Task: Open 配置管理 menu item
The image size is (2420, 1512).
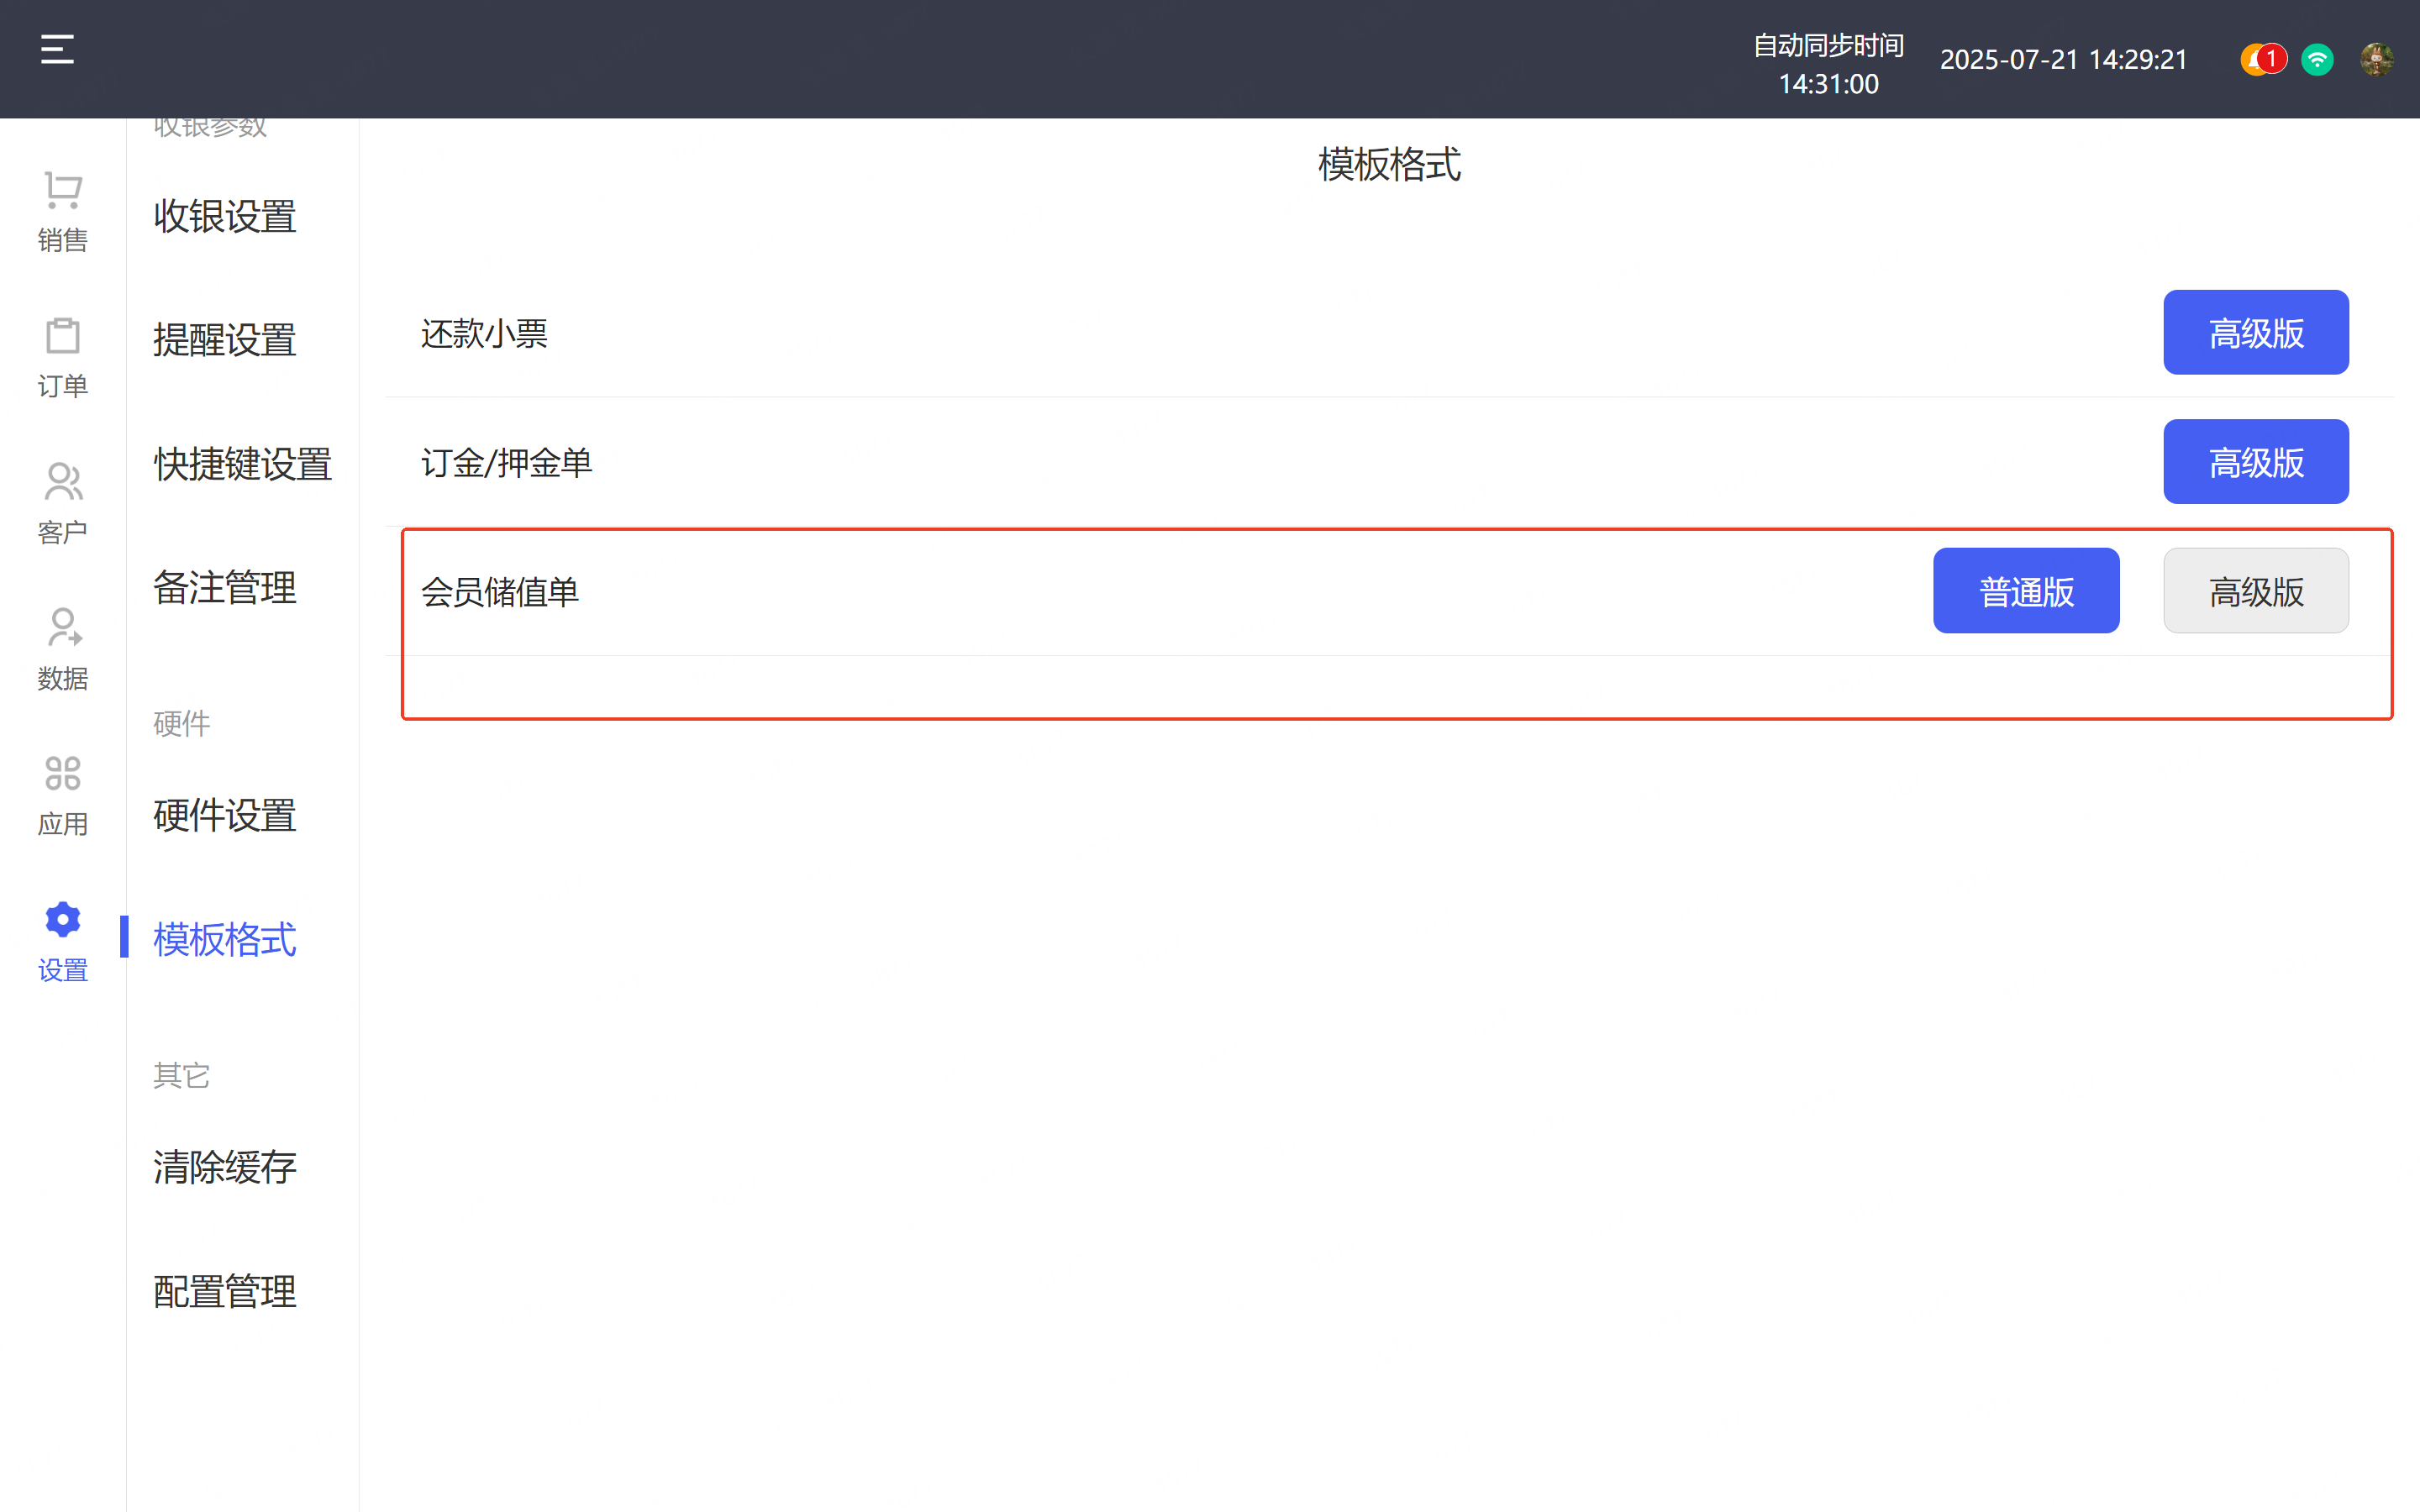Action: (225, 1292)
